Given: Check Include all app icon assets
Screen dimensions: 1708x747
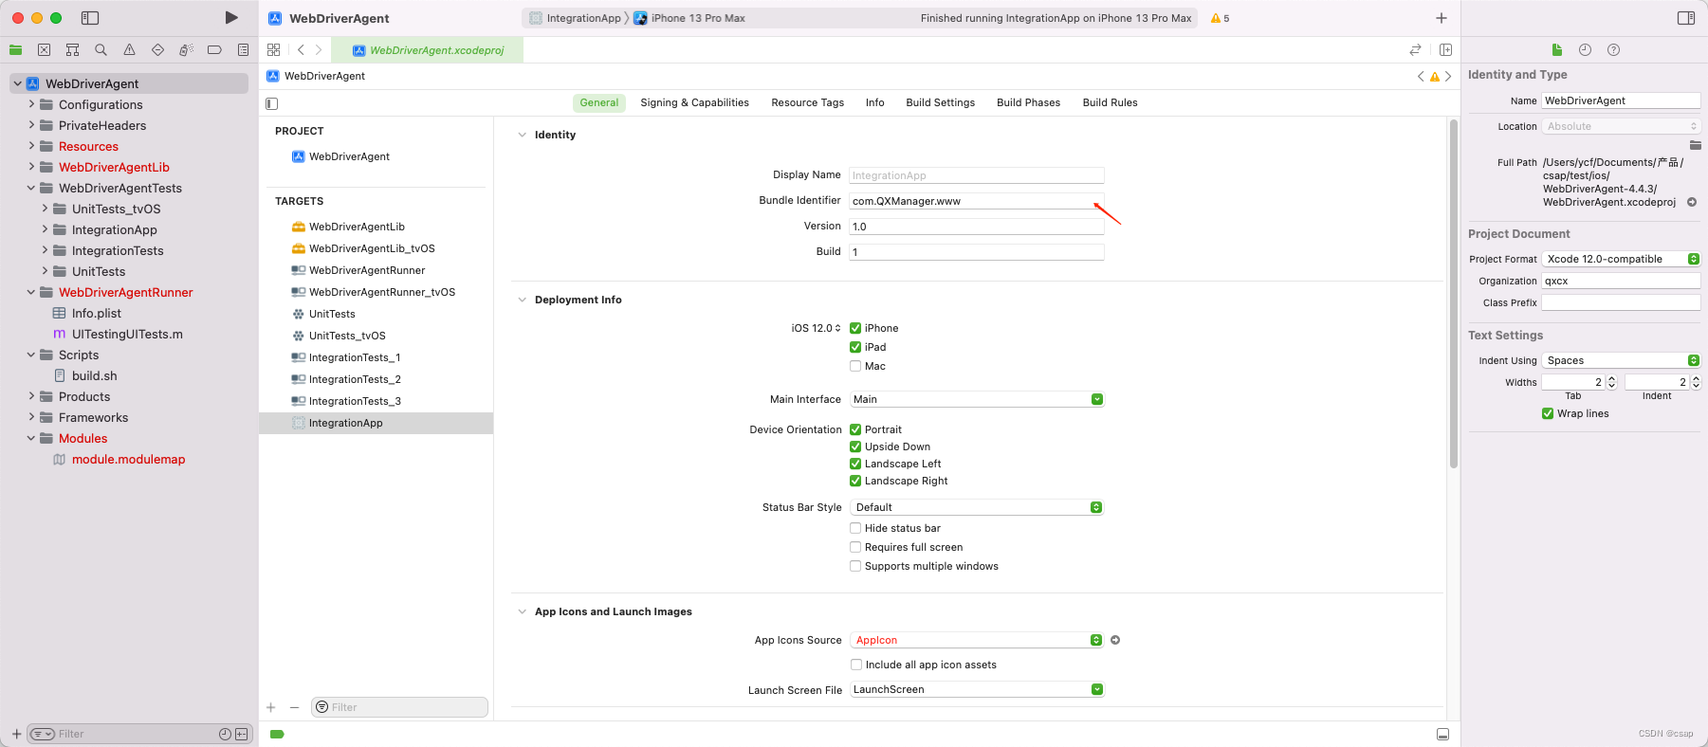Looking at the screenshot, I should pyautogui.click(x=856, y=665).
